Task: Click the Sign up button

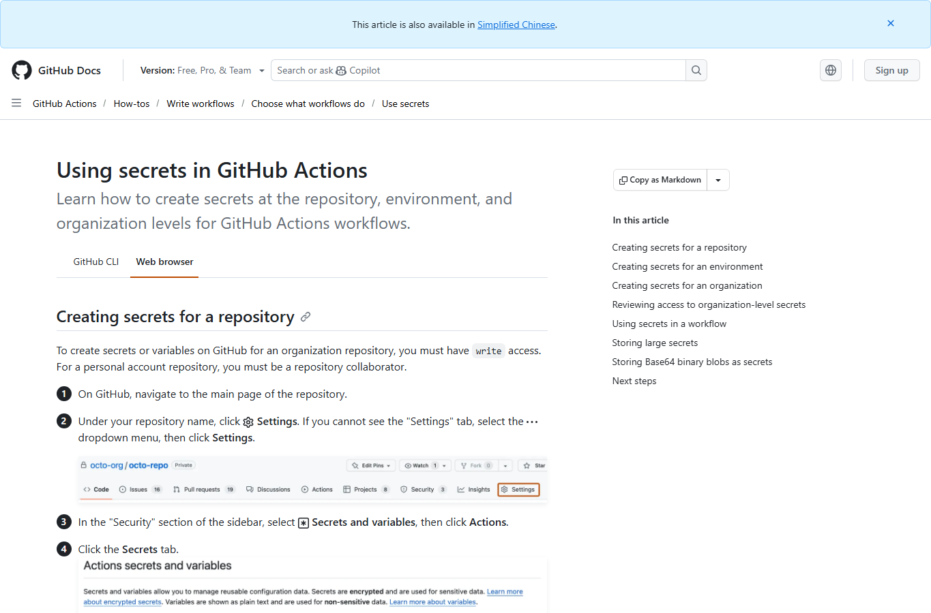Action: click(x=891, y=70)
